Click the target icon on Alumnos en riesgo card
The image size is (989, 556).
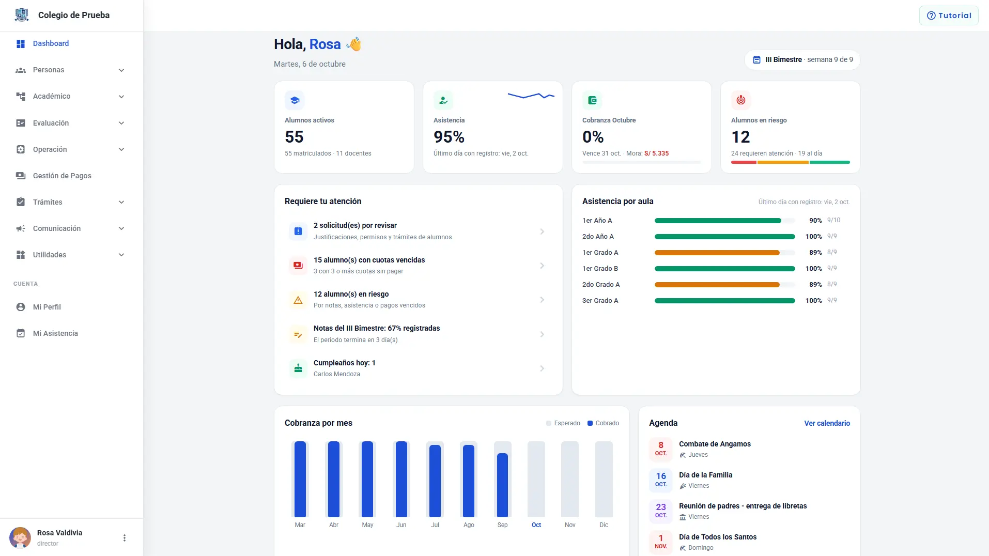coord(741,100)
